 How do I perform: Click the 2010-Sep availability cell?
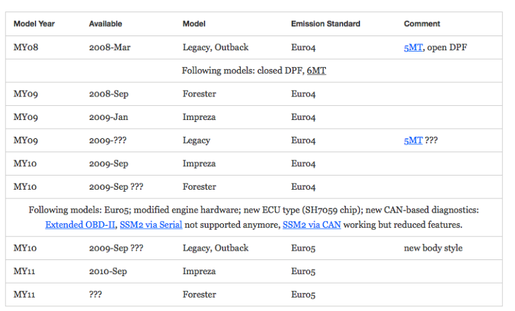(x=108, y=271)
